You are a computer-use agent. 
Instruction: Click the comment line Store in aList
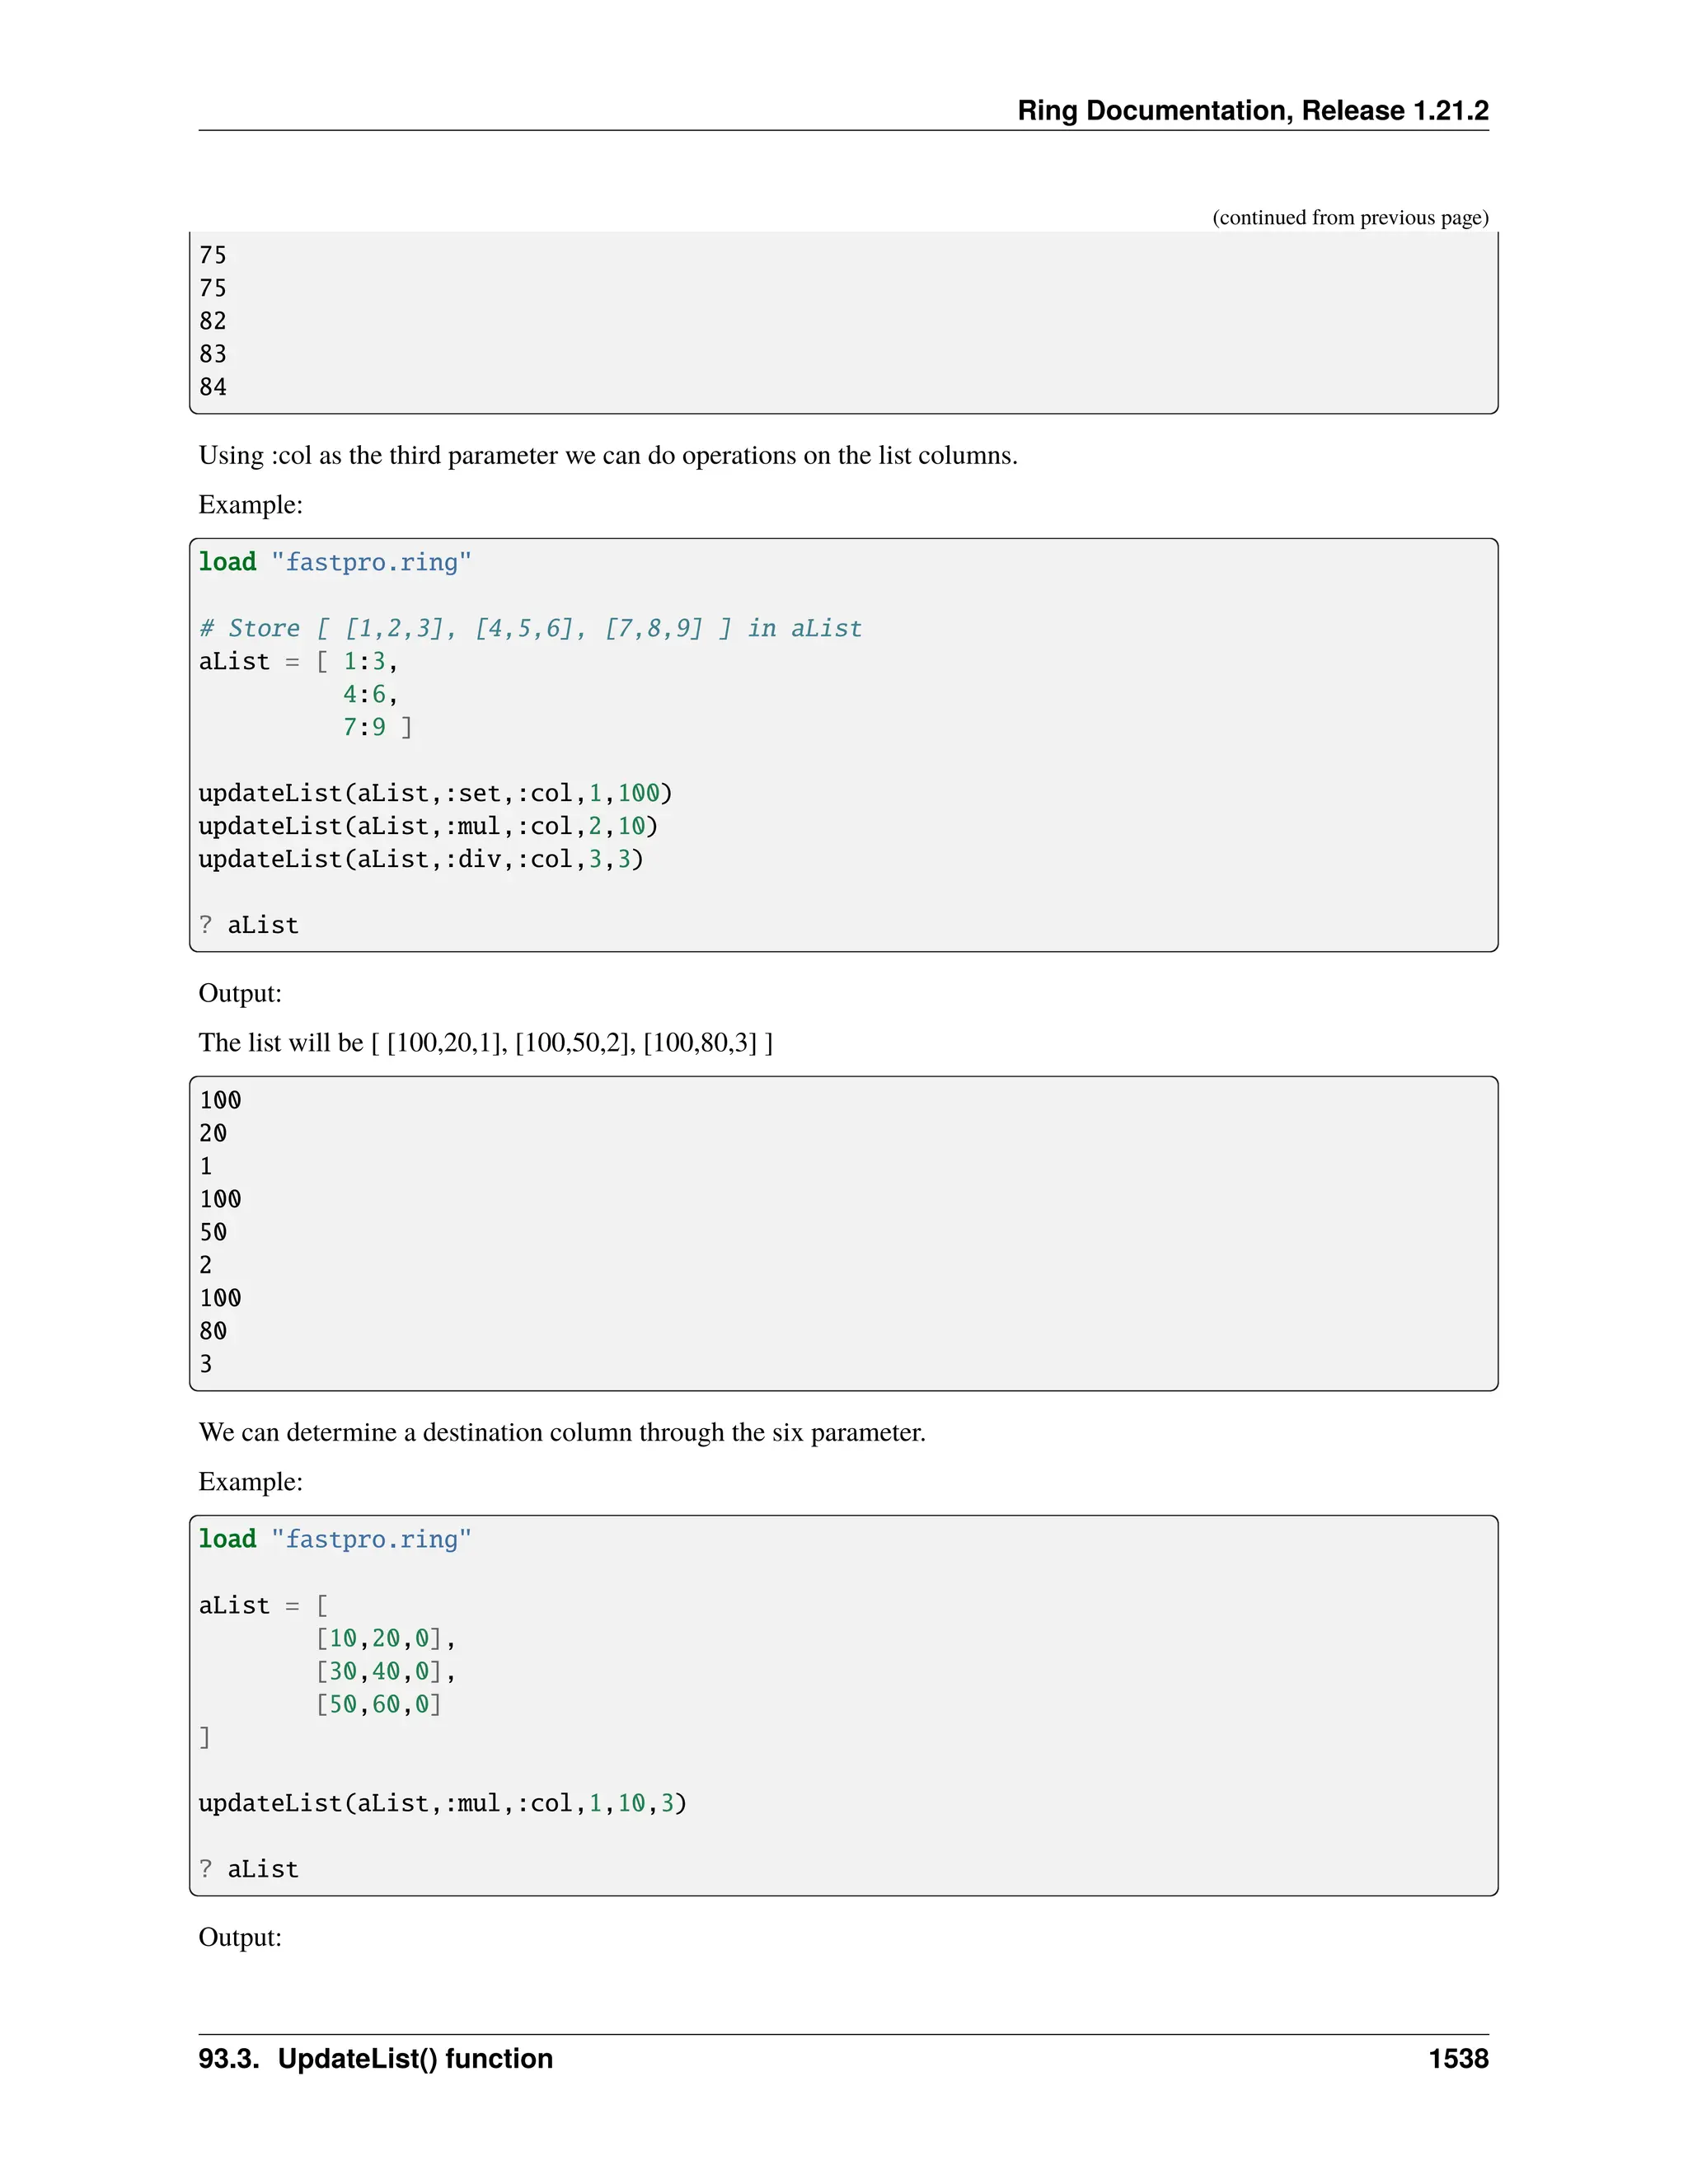point(529,628)
